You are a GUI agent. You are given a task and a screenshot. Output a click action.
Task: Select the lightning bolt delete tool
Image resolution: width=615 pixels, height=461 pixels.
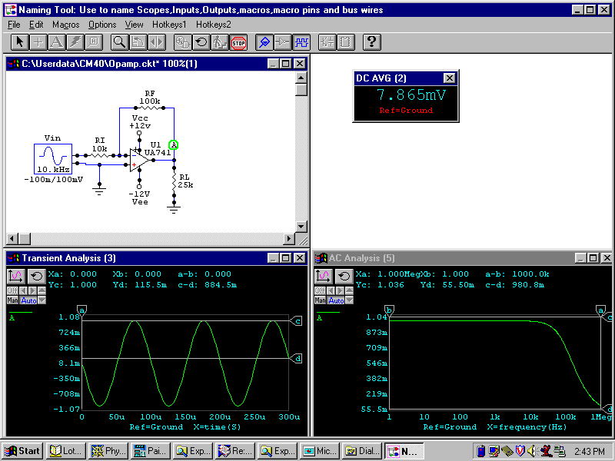click(75, 42)
